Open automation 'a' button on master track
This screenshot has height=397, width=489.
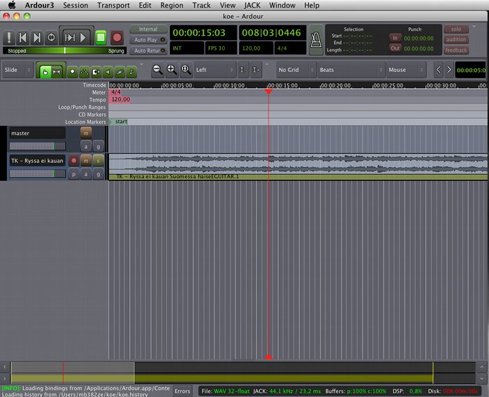86,146
